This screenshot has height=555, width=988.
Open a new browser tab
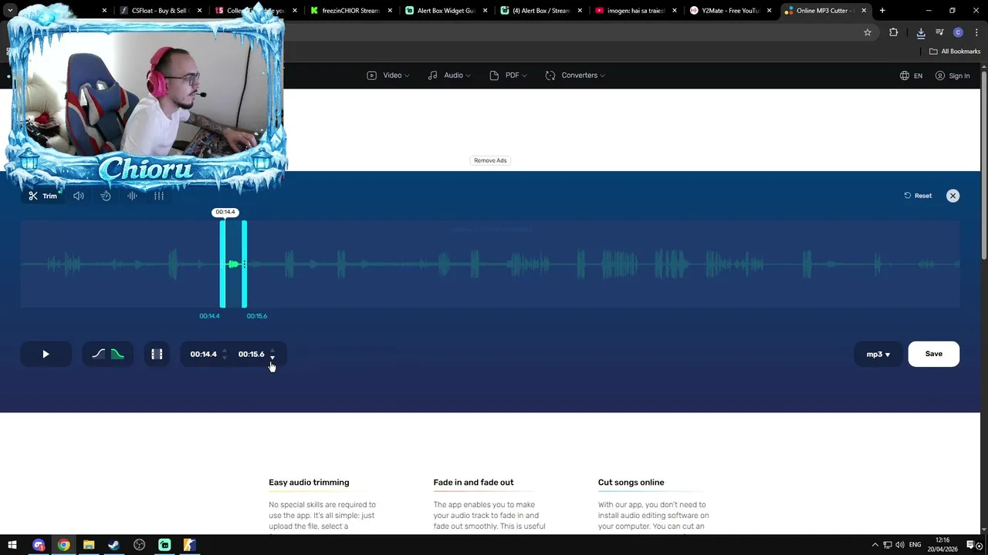tap(882, 11)
